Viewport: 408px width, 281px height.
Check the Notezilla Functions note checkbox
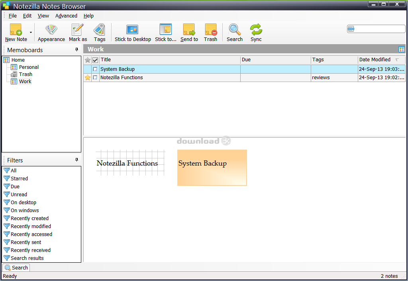(95, 78)
